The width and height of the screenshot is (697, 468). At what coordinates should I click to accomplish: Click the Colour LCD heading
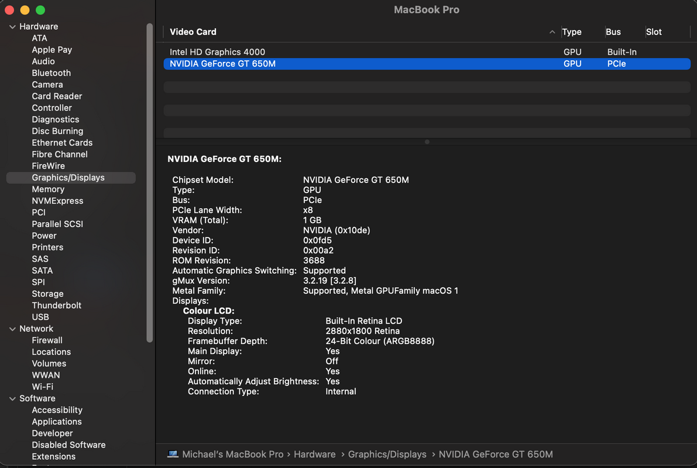(208, 311)
